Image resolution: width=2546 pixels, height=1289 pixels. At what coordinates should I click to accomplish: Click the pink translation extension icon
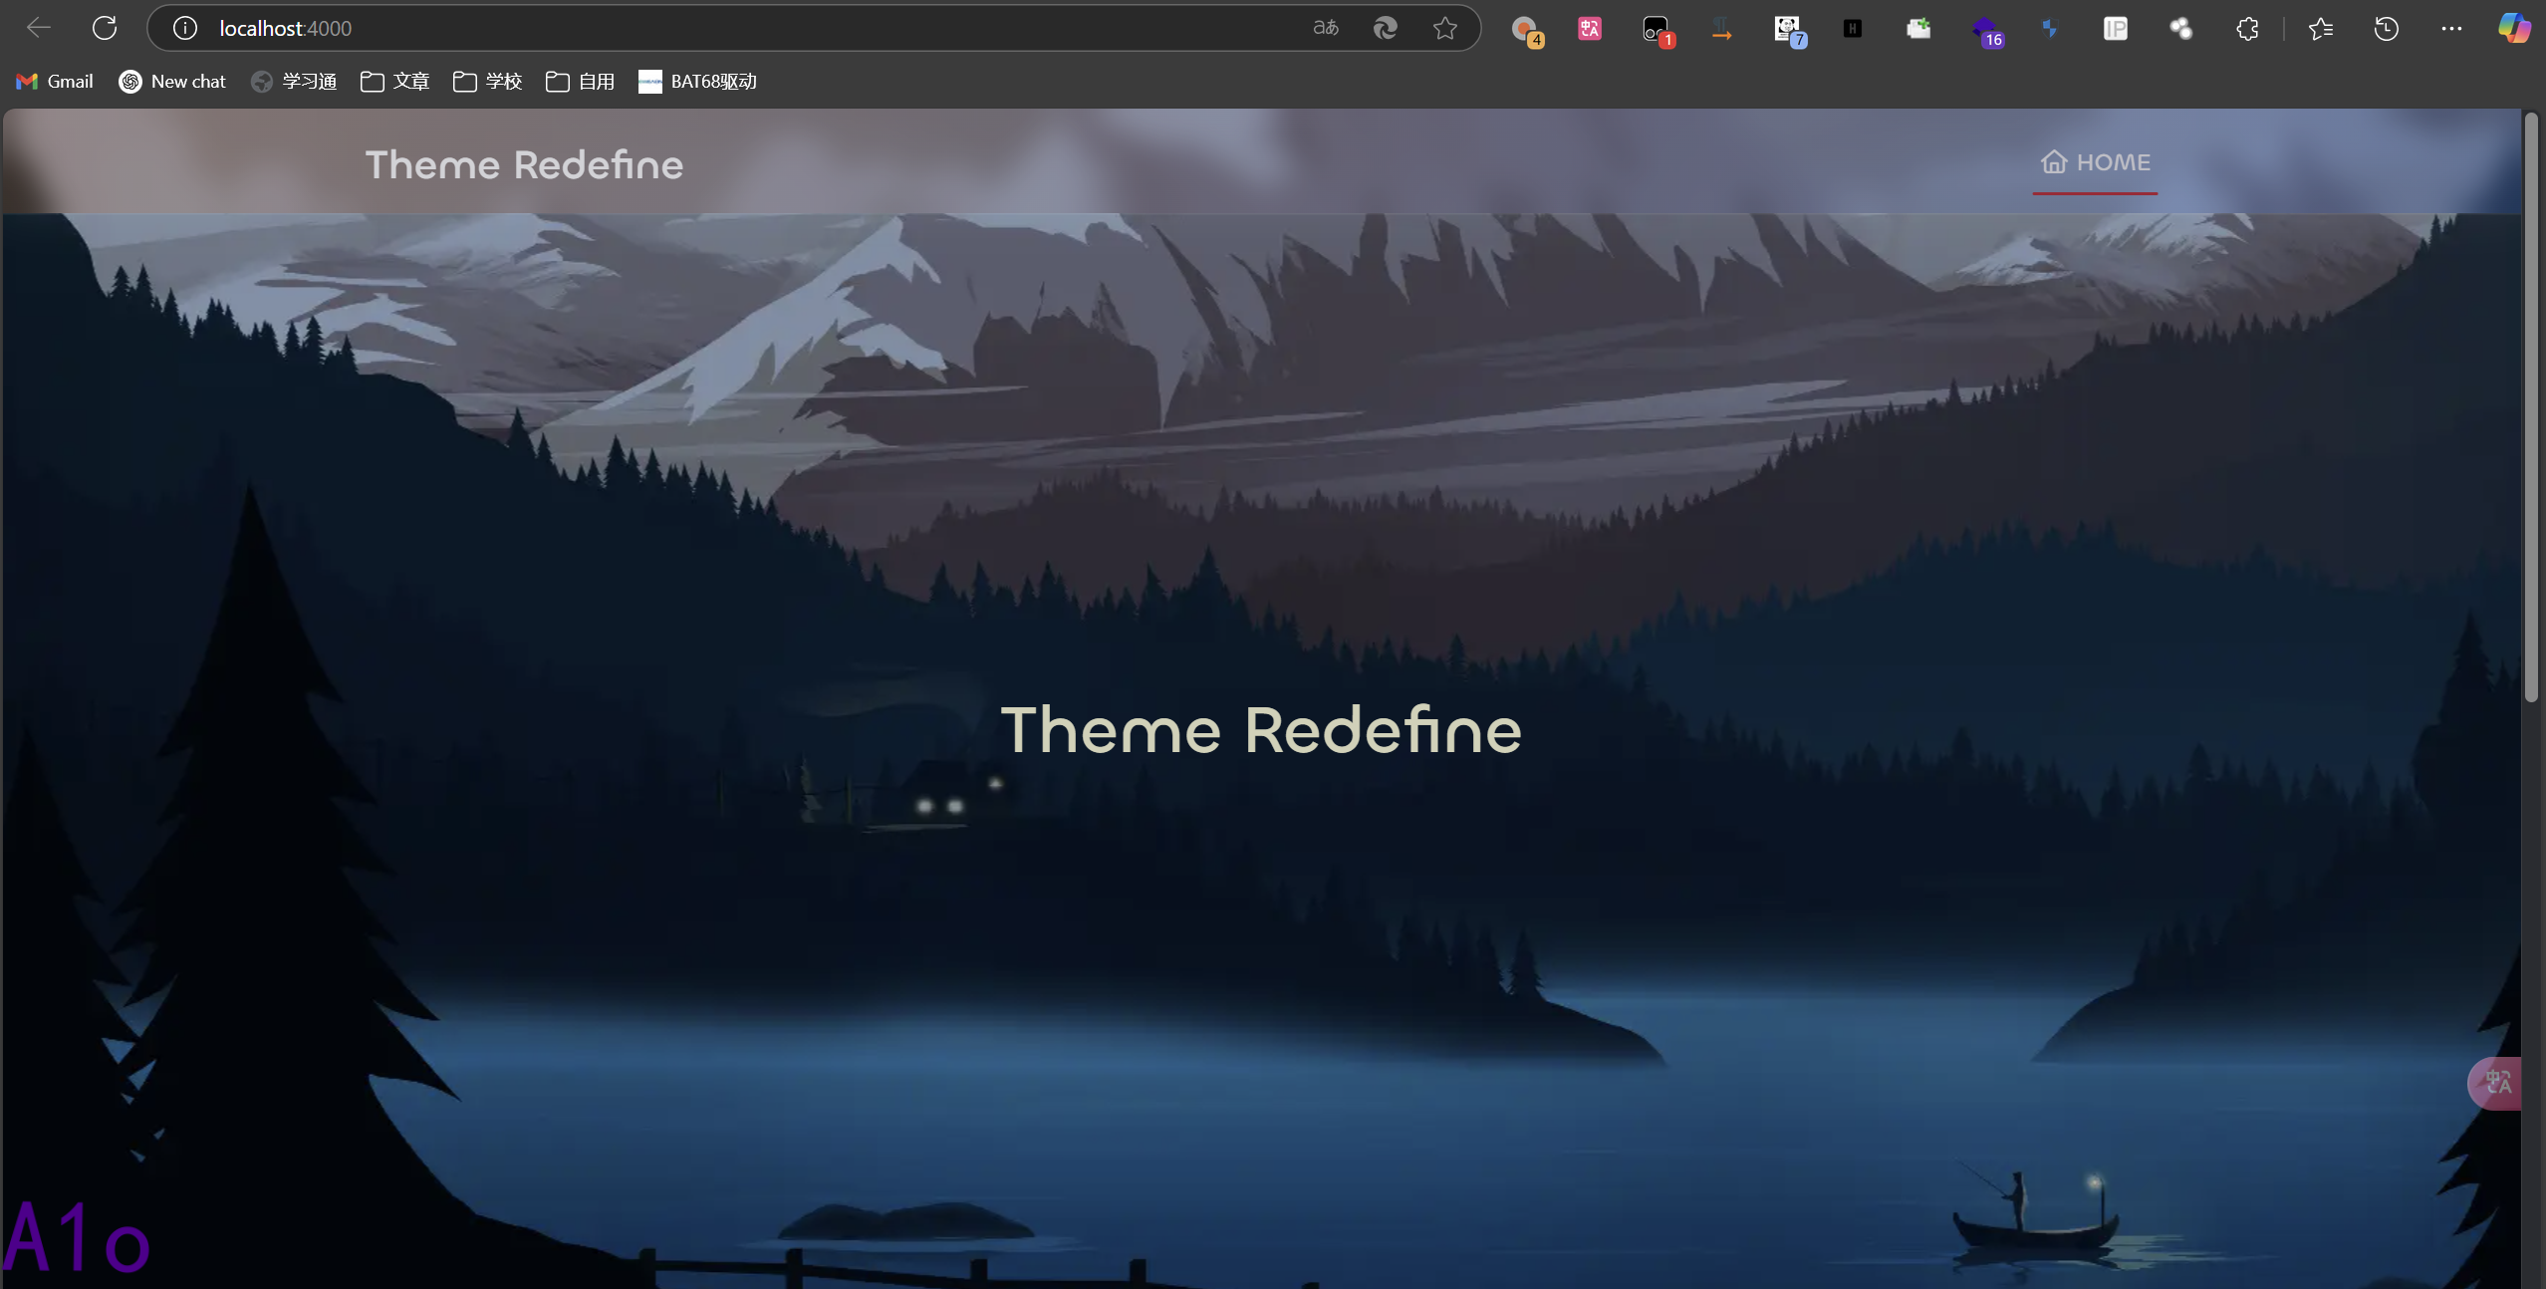coord(1590,29)
